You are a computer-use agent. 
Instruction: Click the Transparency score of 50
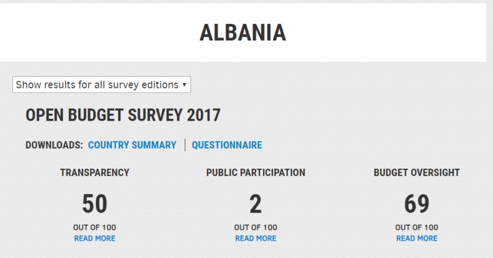coord(95,204)
